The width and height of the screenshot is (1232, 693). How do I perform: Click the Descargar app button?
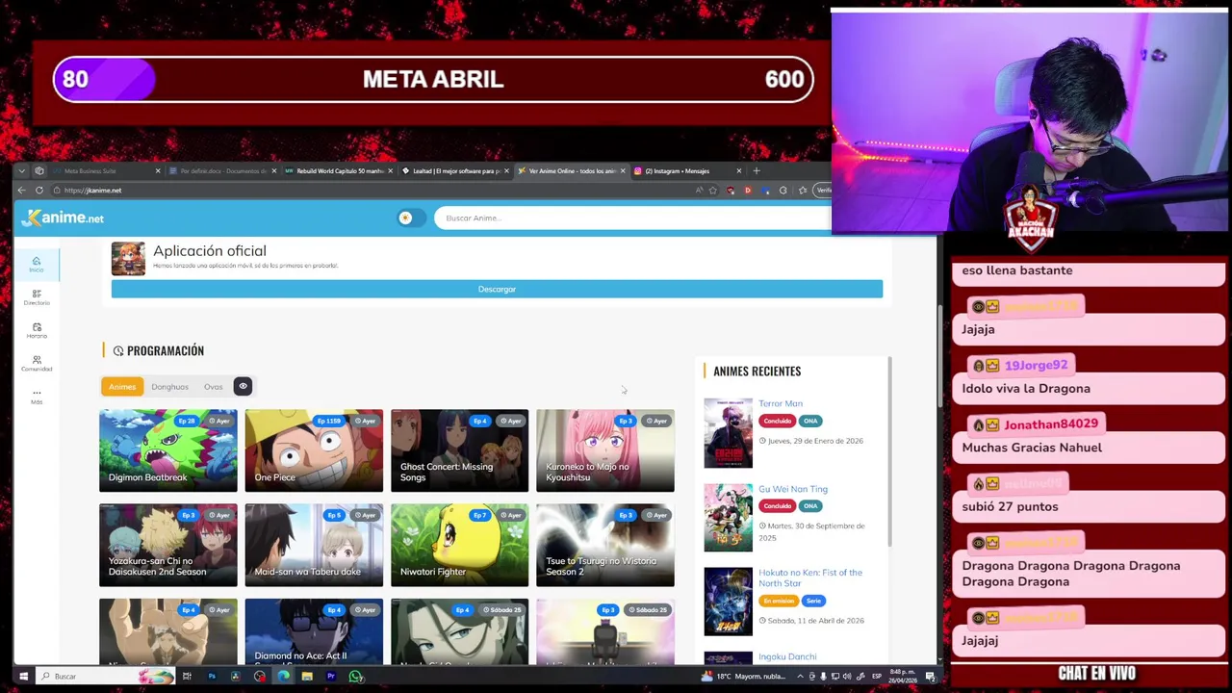coord(497,289)
